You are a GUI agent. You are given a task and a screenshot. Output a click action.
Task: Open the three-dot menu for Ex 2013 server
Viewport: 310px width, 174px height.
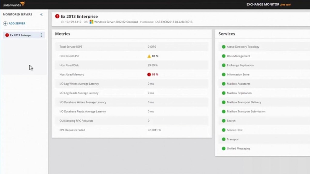click(x=41, y=35)
